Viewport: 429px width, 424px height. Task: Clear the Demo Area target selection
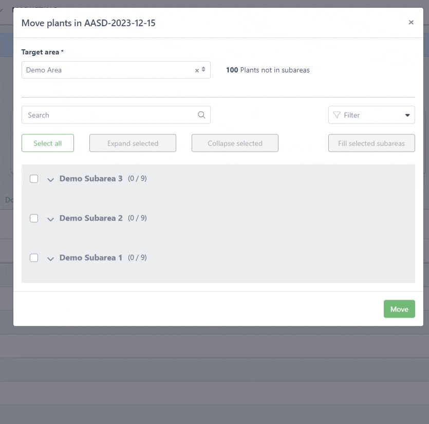pyautogui.click(x=197, y=70)
